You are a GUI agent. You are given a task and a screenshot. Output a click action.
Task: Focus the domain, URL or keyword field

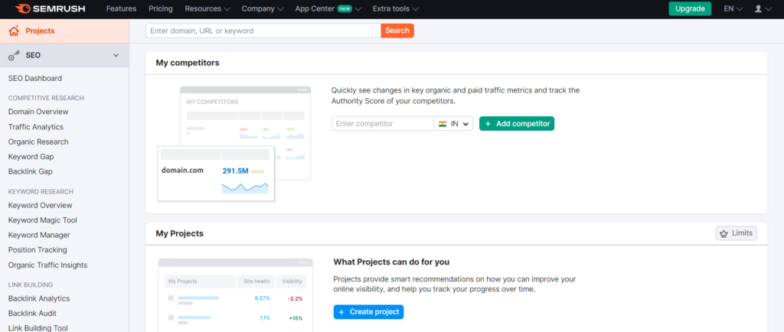pos(263,31)
